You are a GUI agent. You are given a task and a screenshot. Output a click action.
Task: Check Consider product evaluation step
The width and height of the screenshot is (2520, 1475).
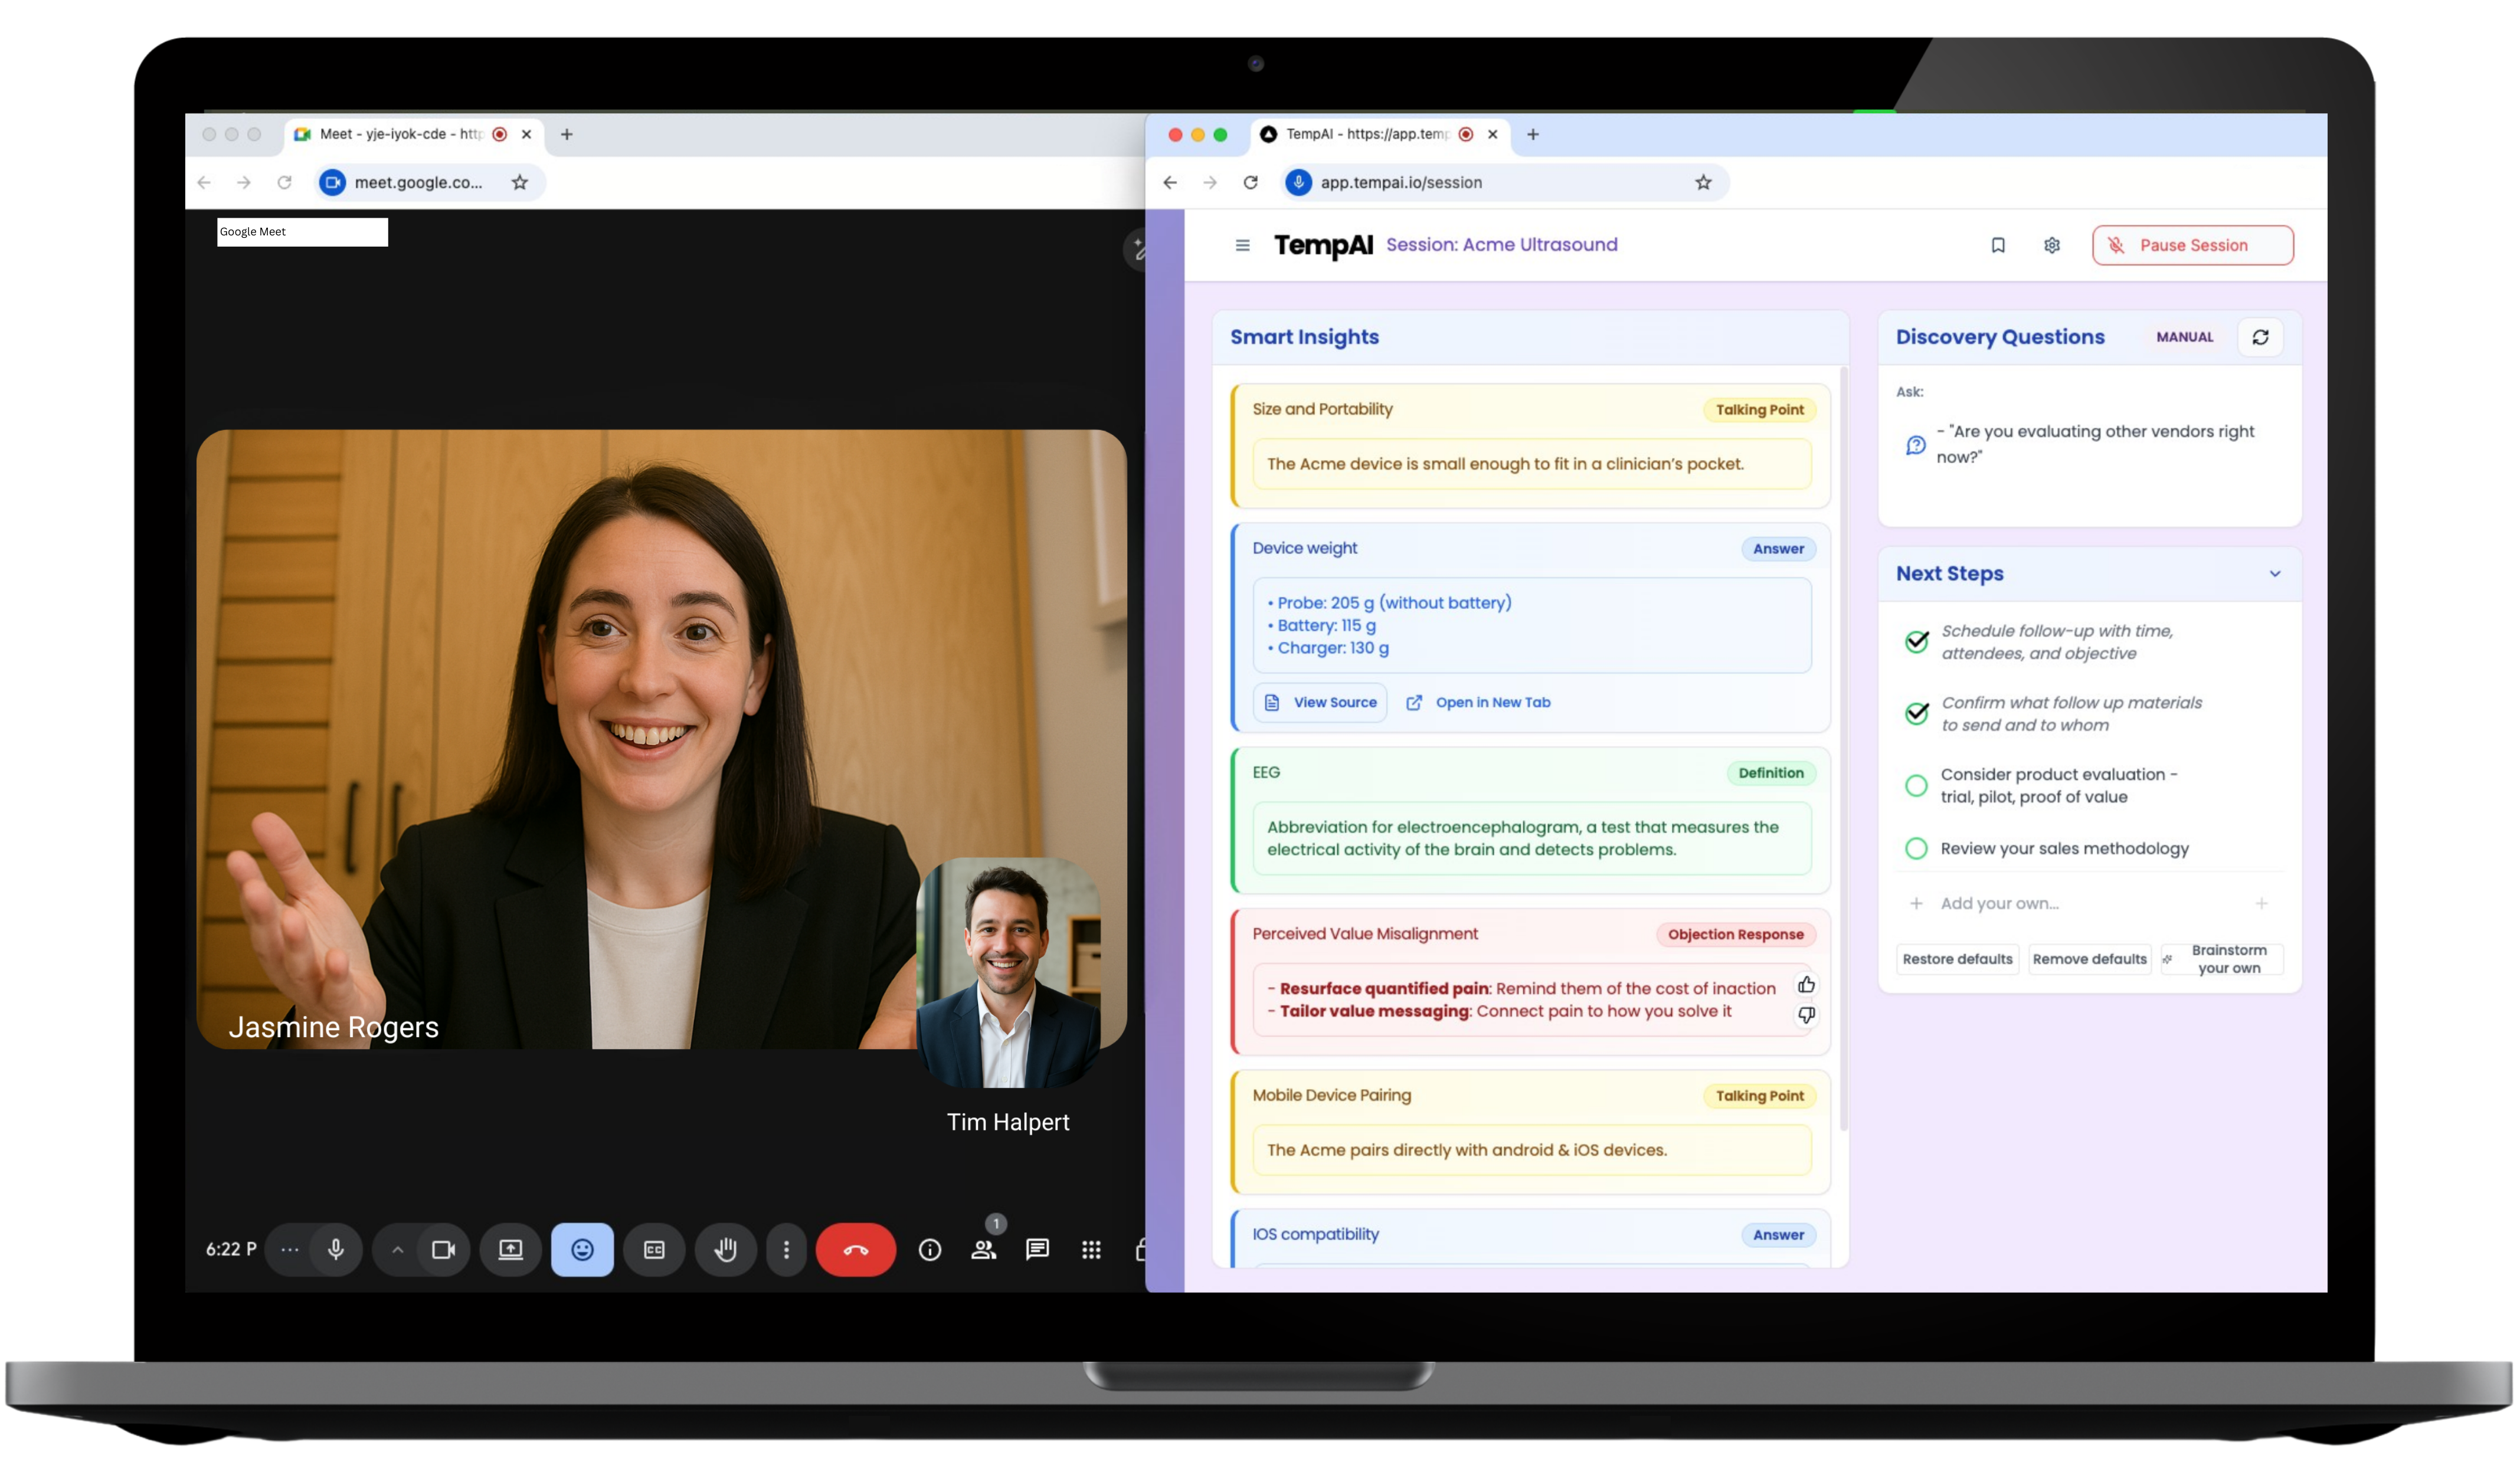click(x=1916, y=785)
